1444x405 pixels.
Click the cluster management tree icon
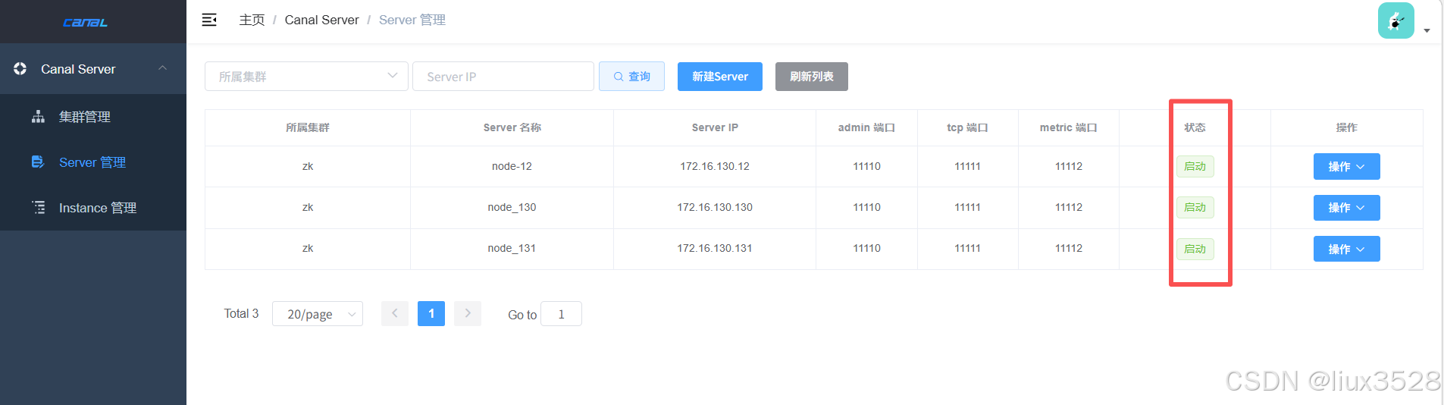38,117
